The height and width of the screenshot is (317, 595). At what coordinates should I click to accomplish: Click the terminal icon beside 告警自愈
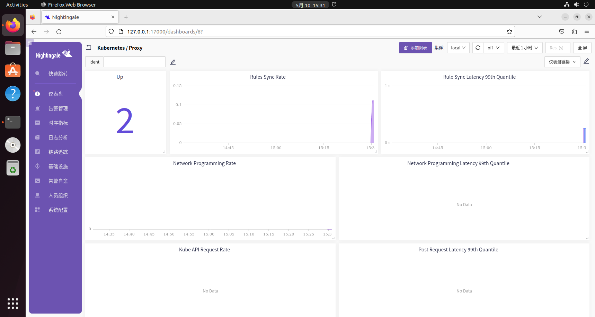click(x=37, y=181)
